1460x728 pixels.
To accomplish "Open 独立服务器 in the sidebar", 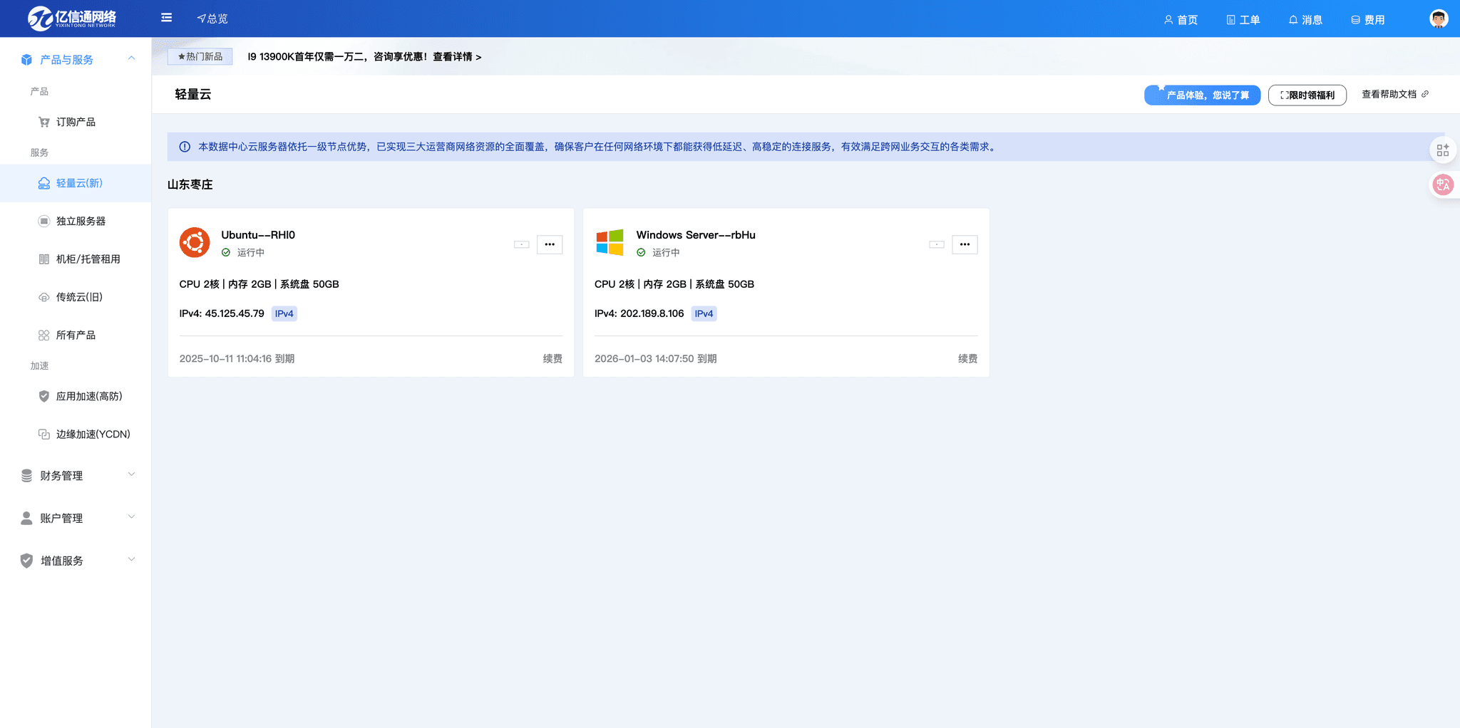I will click(x=81, y=222).
